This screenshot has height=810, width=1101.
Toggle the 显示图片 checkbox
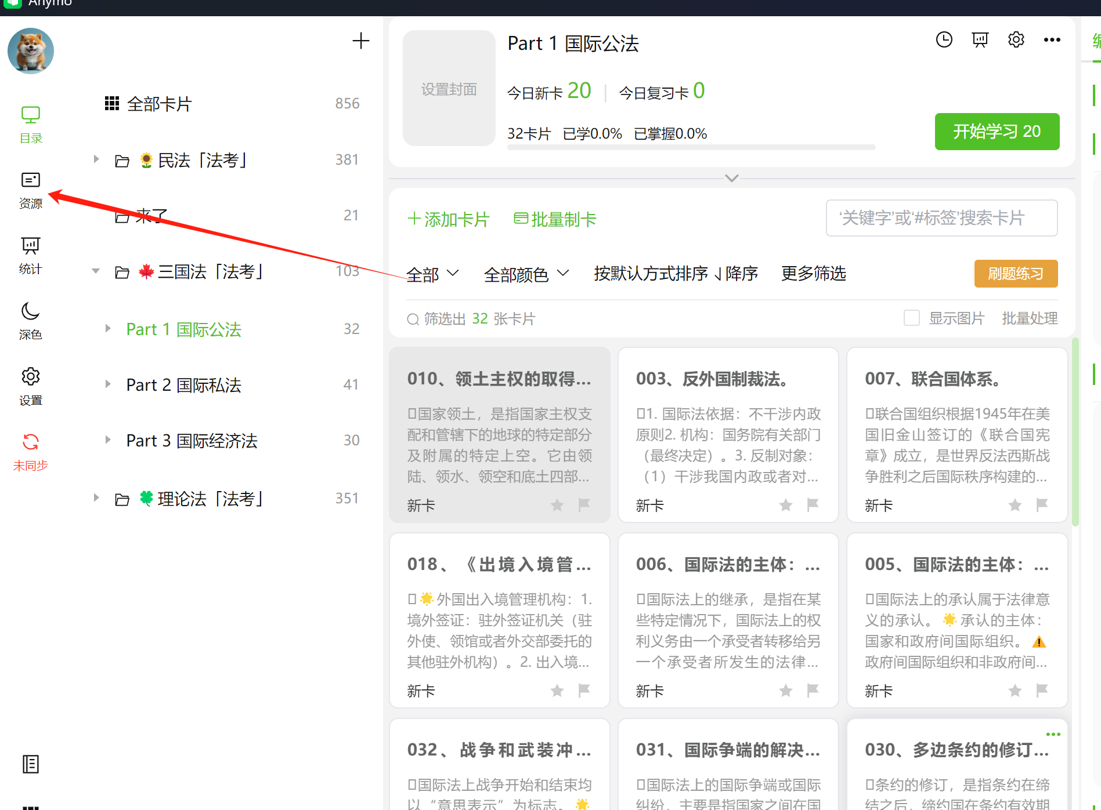912,318
